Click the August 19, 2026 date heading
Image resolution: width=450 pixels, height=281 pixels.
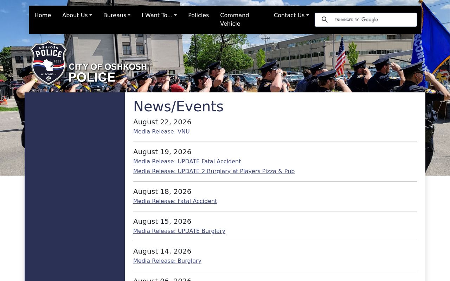162,152
